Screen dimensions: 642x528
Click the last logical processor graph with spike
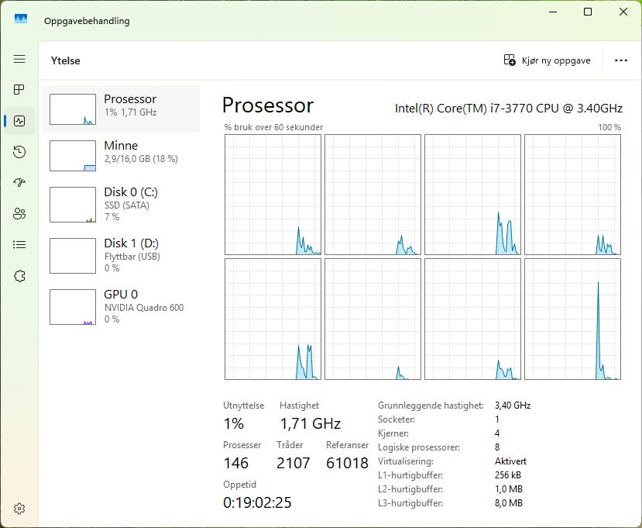[572, 319]
